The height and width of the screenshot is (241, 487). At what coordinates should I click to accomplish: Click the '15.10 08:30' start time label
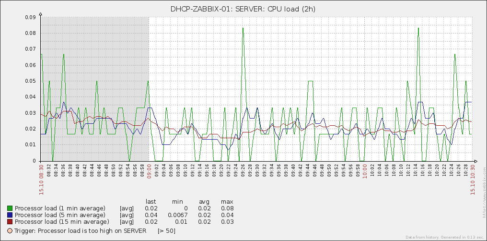pyautogui.click(x=42, y=177)
